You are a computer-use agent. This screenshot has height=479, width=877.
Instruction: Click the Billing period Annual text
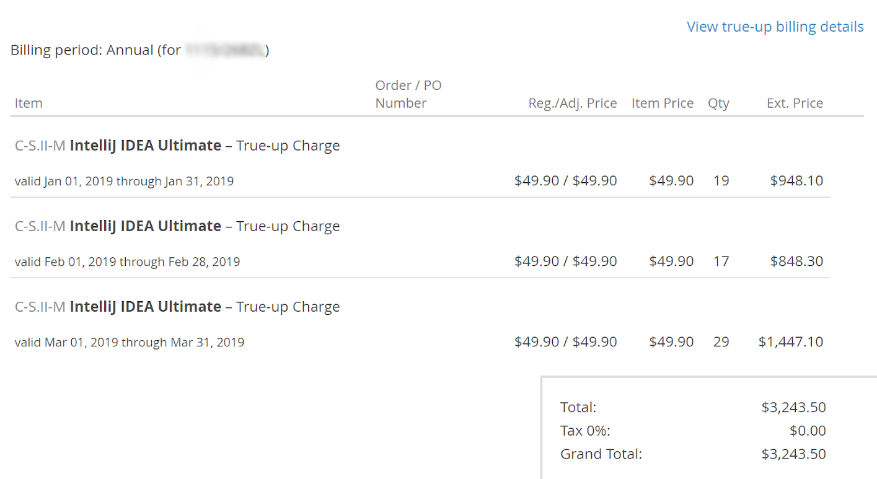96,50
